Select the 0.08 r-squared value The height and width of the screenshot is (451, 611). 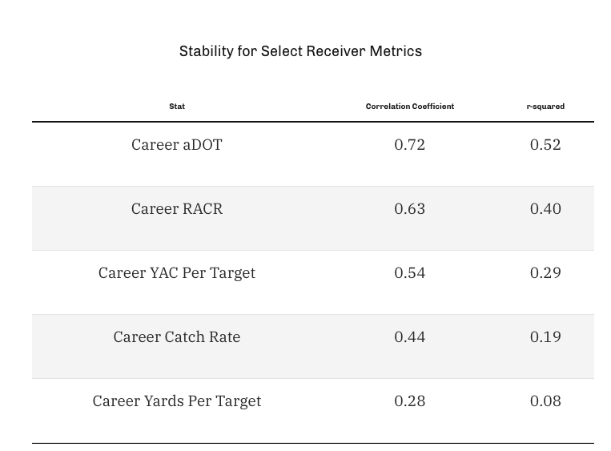(x=545, y=401)
